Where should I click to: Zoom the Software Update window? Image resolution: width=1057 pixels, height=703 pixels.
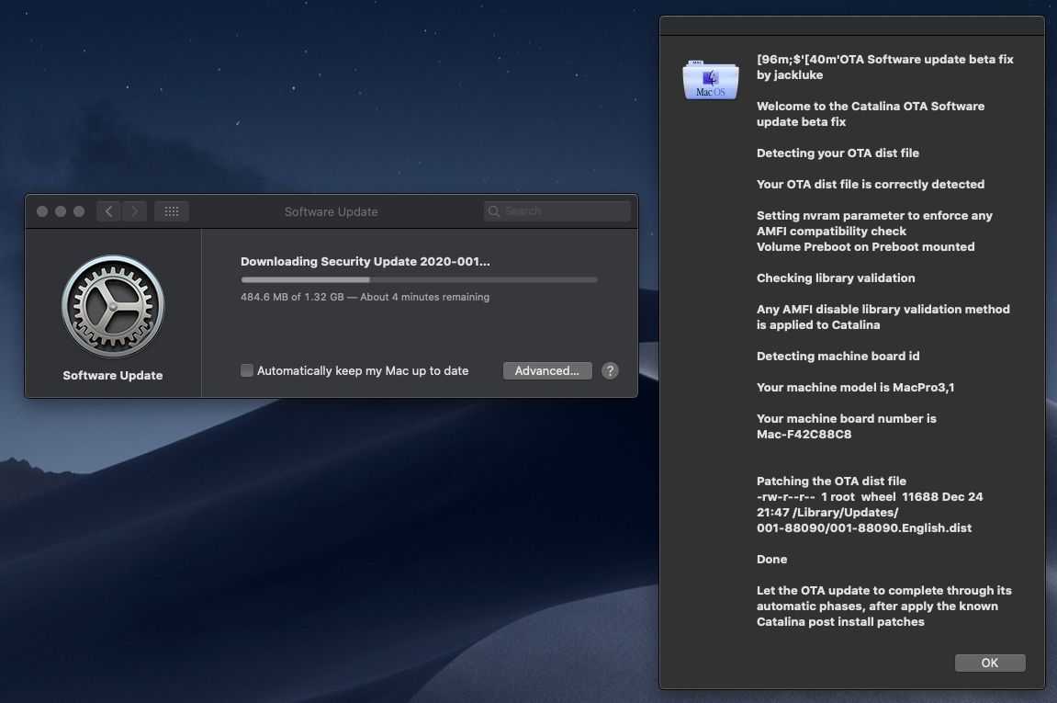coord(79,211)
